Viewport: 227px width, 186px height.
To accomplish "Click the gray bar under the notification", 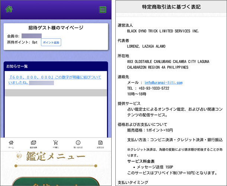I will 56,93.
